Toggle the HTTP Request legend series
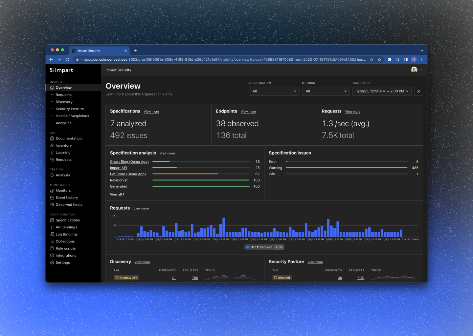The image size is (473, 336). [x=264, y=247]
